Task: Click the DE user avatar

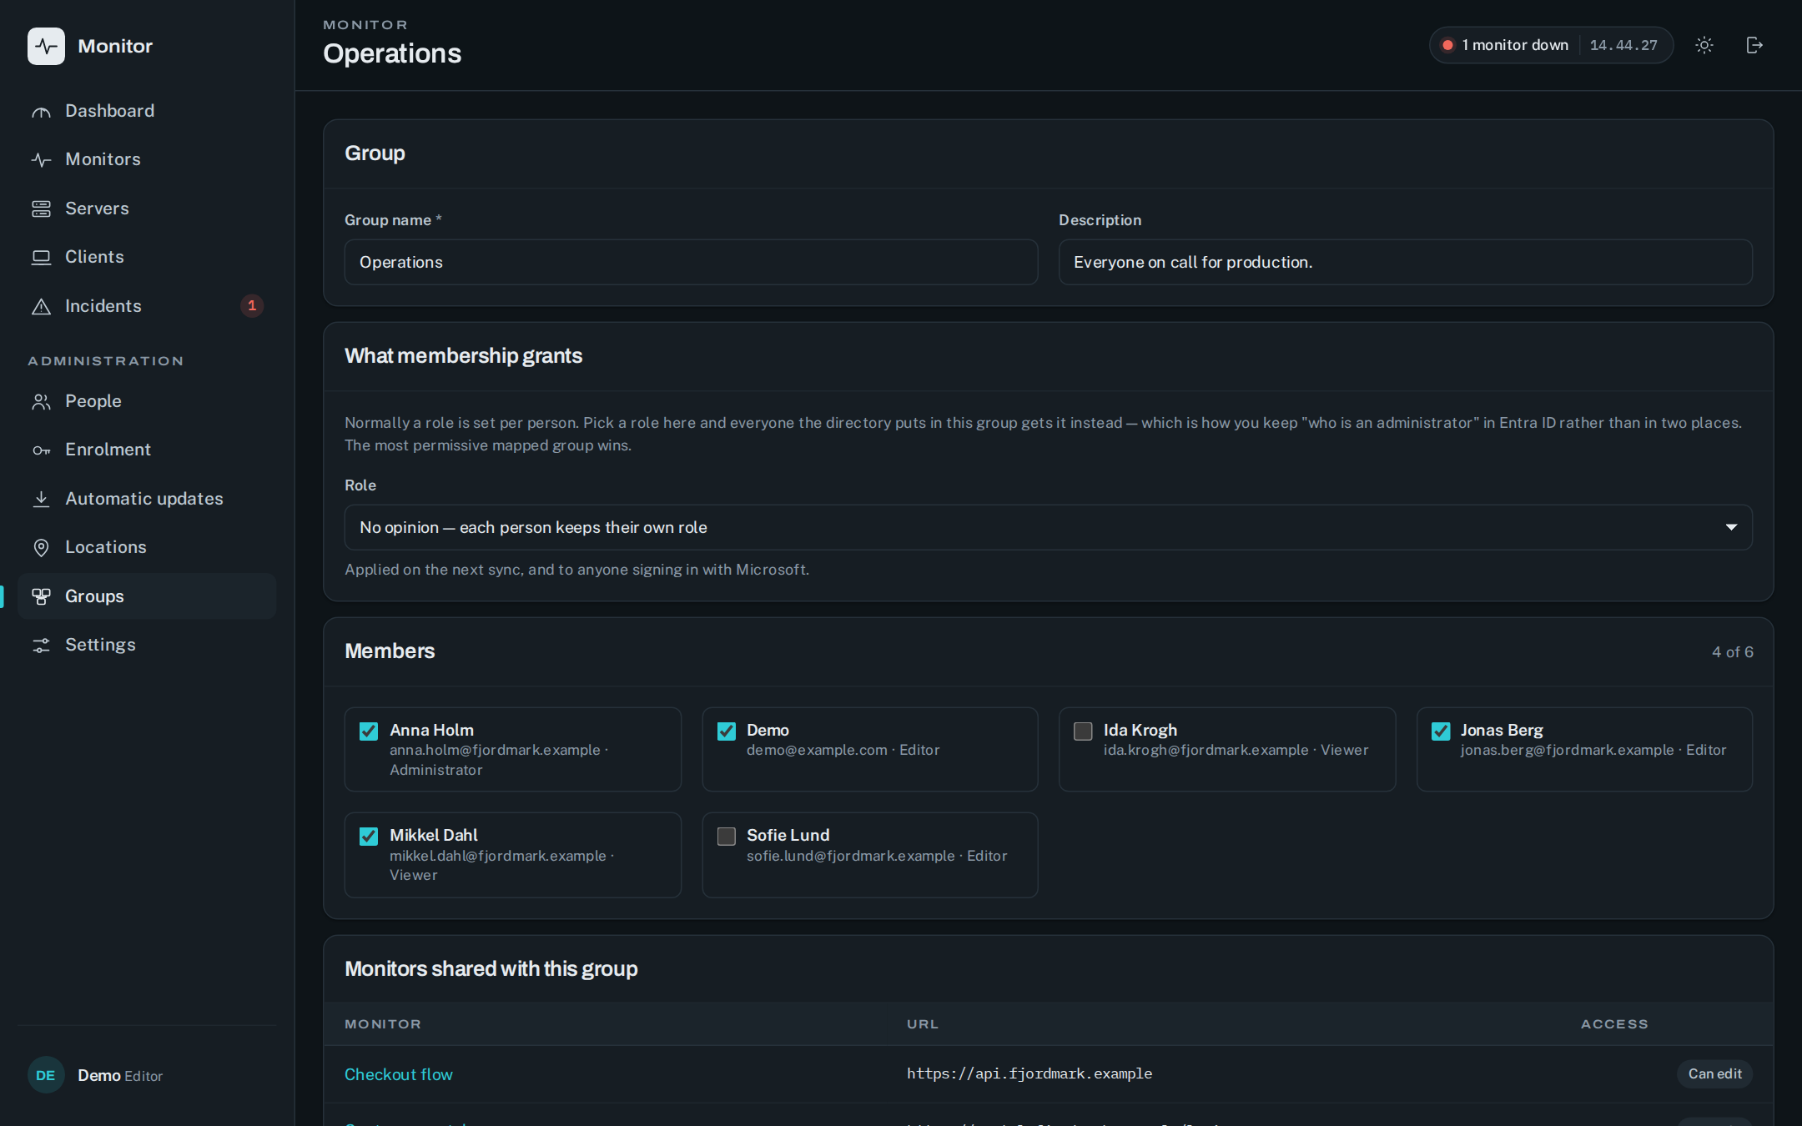Action: click(46, 1075)
